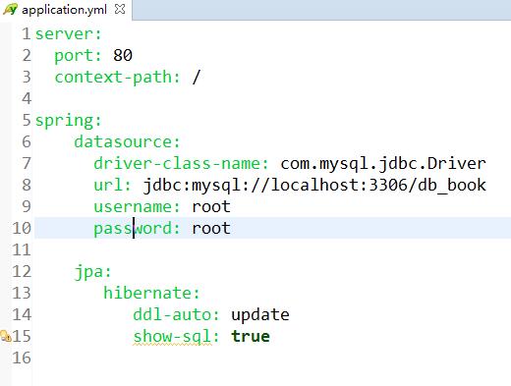
Task: Click the 'hibernate:' key
Action: click(151, 293)
